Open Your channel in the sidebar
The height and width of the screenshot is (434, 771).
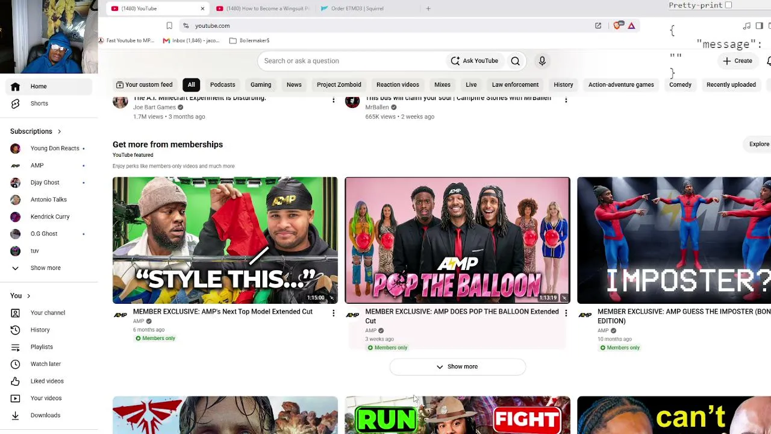click(46, 313)
